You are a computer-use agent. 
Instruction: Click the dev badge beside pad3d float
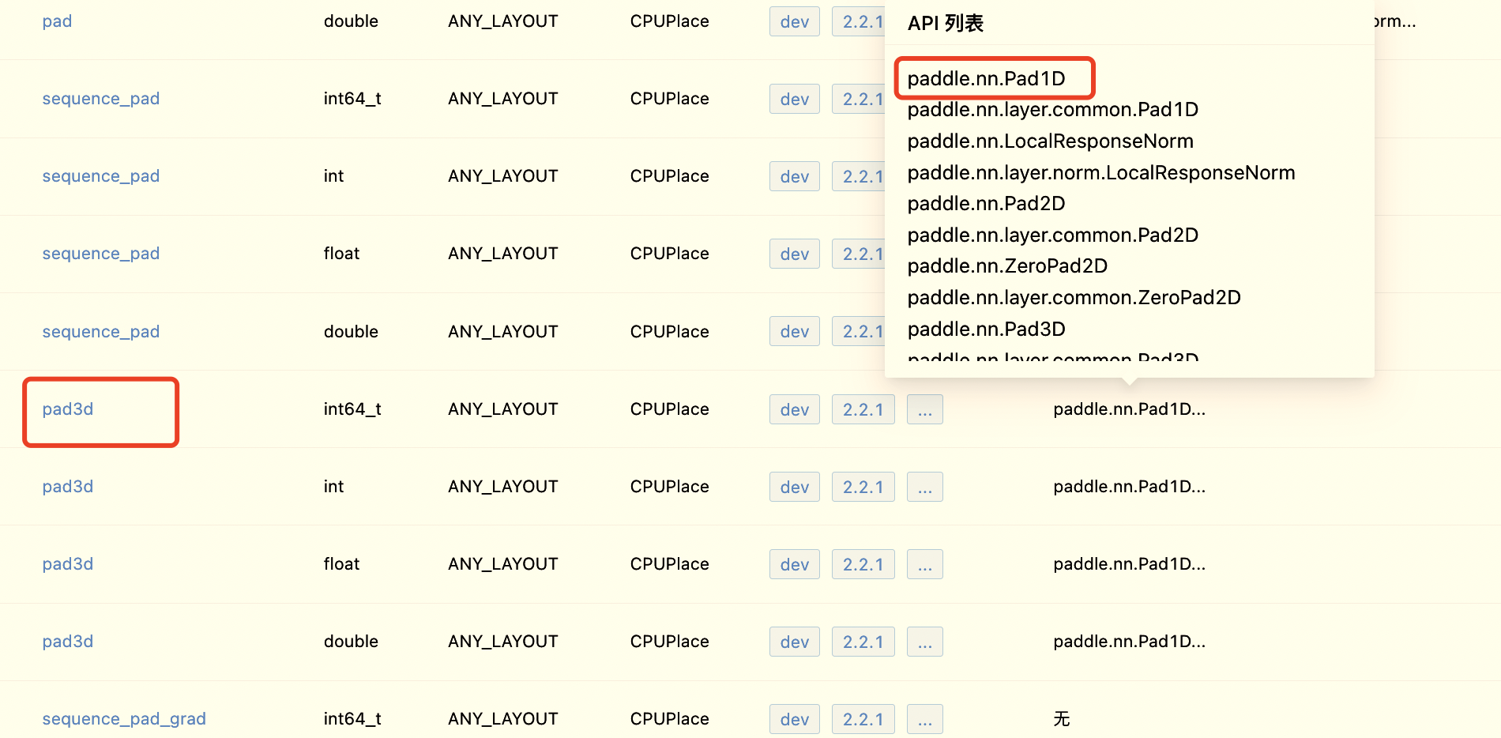(x=794, y=564)
